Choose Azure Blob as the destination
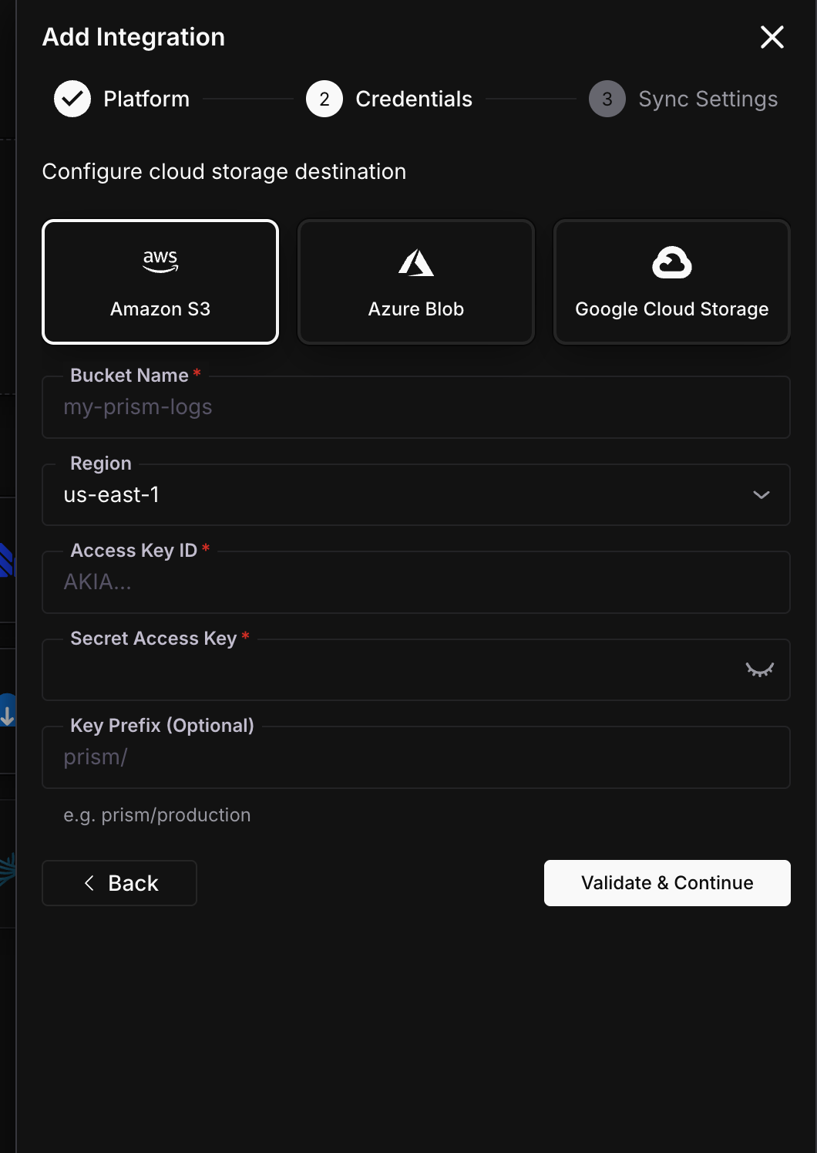 tap(415, 282)
